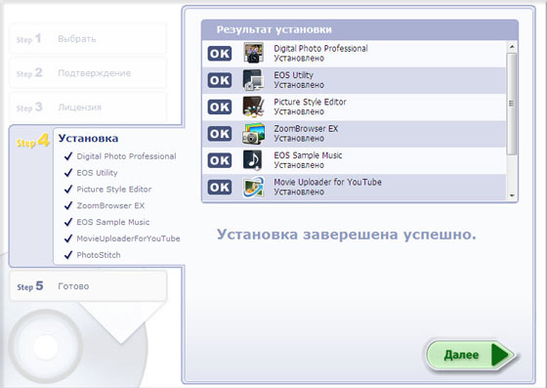Click the Далее button
Screen dimensions: 547x388
pyautogui.click(x=470, y=355)
